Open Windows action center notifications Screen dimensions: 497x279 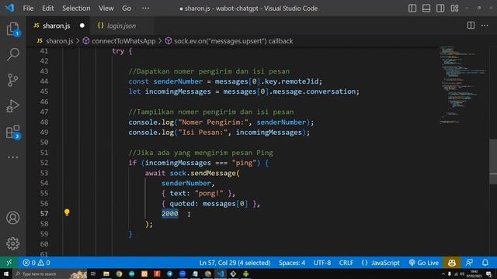[489, 274]
